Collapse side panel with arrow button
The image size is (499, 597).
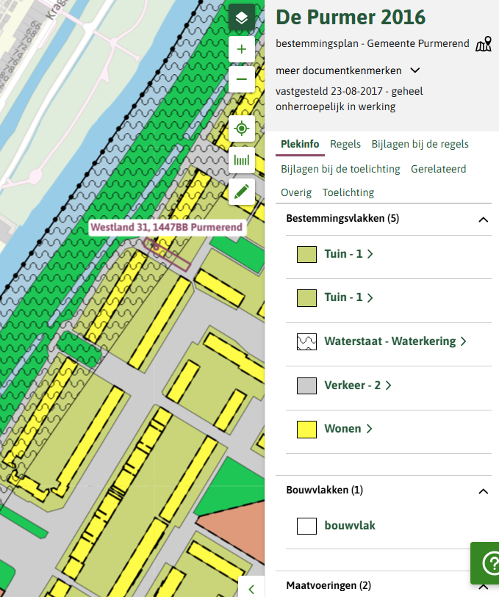(251, 588)
